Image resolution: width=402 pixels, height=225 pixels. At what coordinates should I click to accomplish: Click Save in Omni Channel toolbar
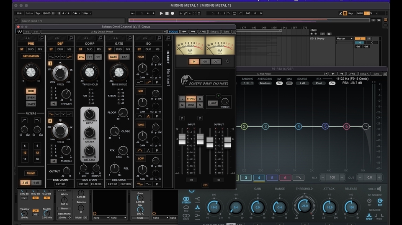click(226, 32)
